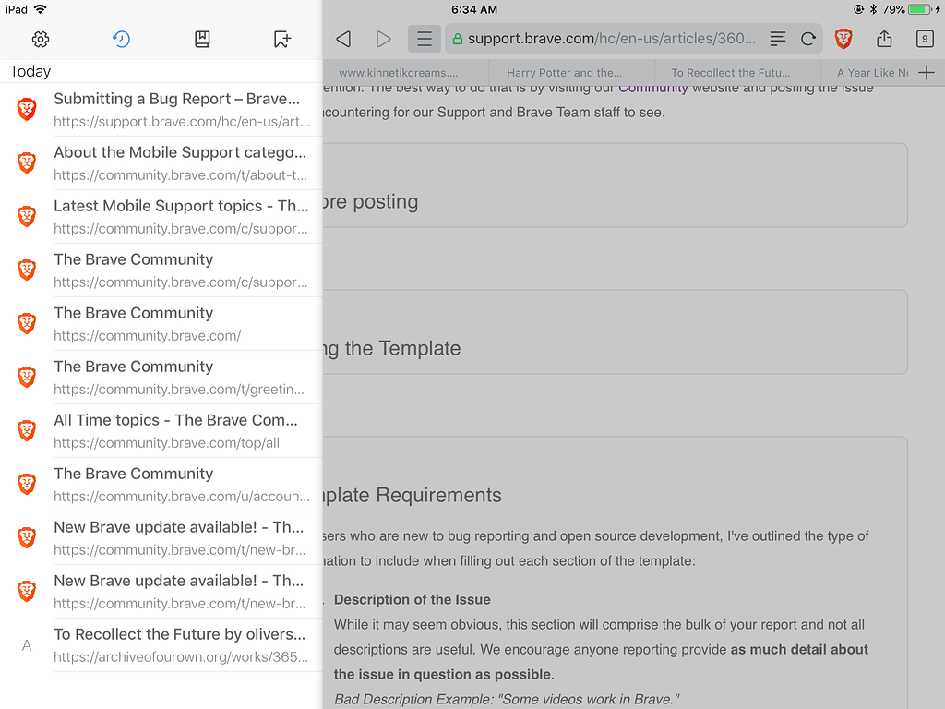The height and width of the screenshot is (709, 945).
Task: Select the History clock tab icon
Action: point(121,39)
